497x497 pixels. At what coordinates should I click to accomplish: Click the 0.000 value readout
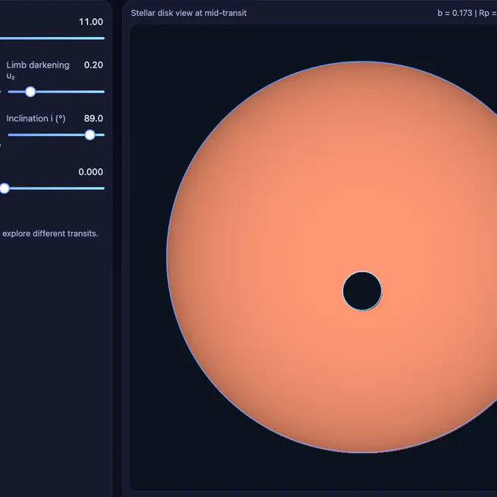[90, 171]
